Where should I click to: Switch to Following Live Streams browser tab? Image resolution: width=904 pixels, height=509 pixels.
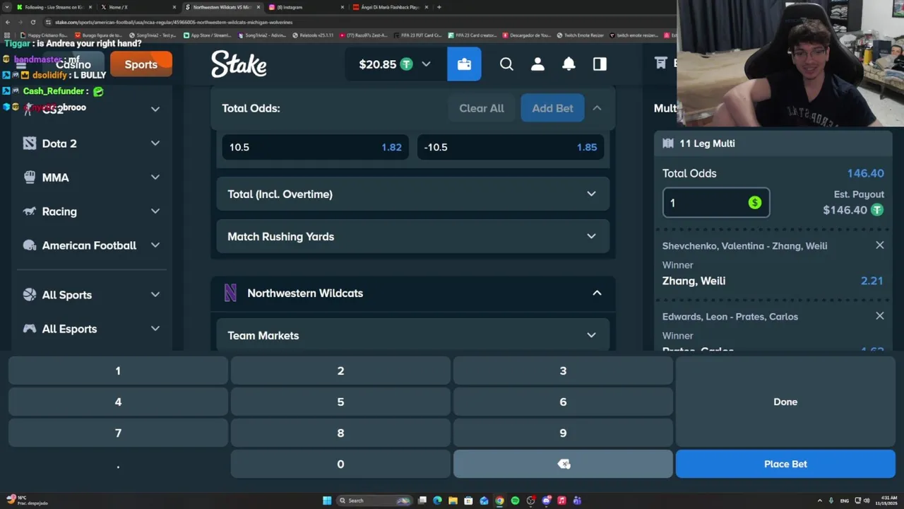[54, 7]
